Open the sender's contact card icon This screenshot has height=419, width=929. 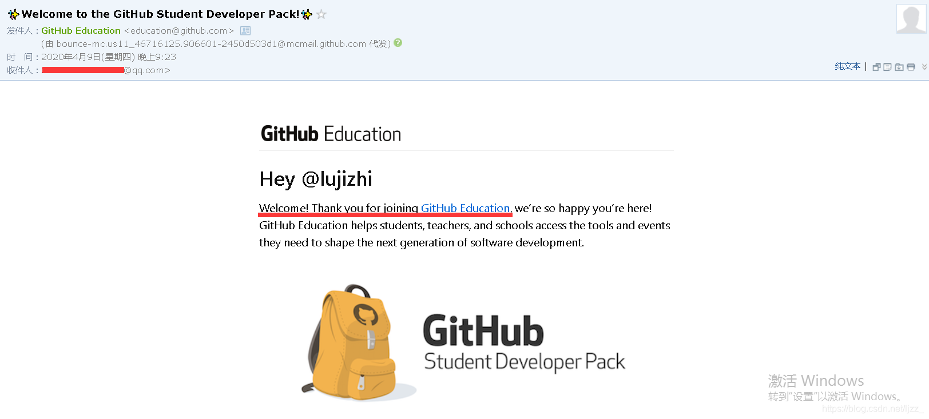[x=245, y=31]
